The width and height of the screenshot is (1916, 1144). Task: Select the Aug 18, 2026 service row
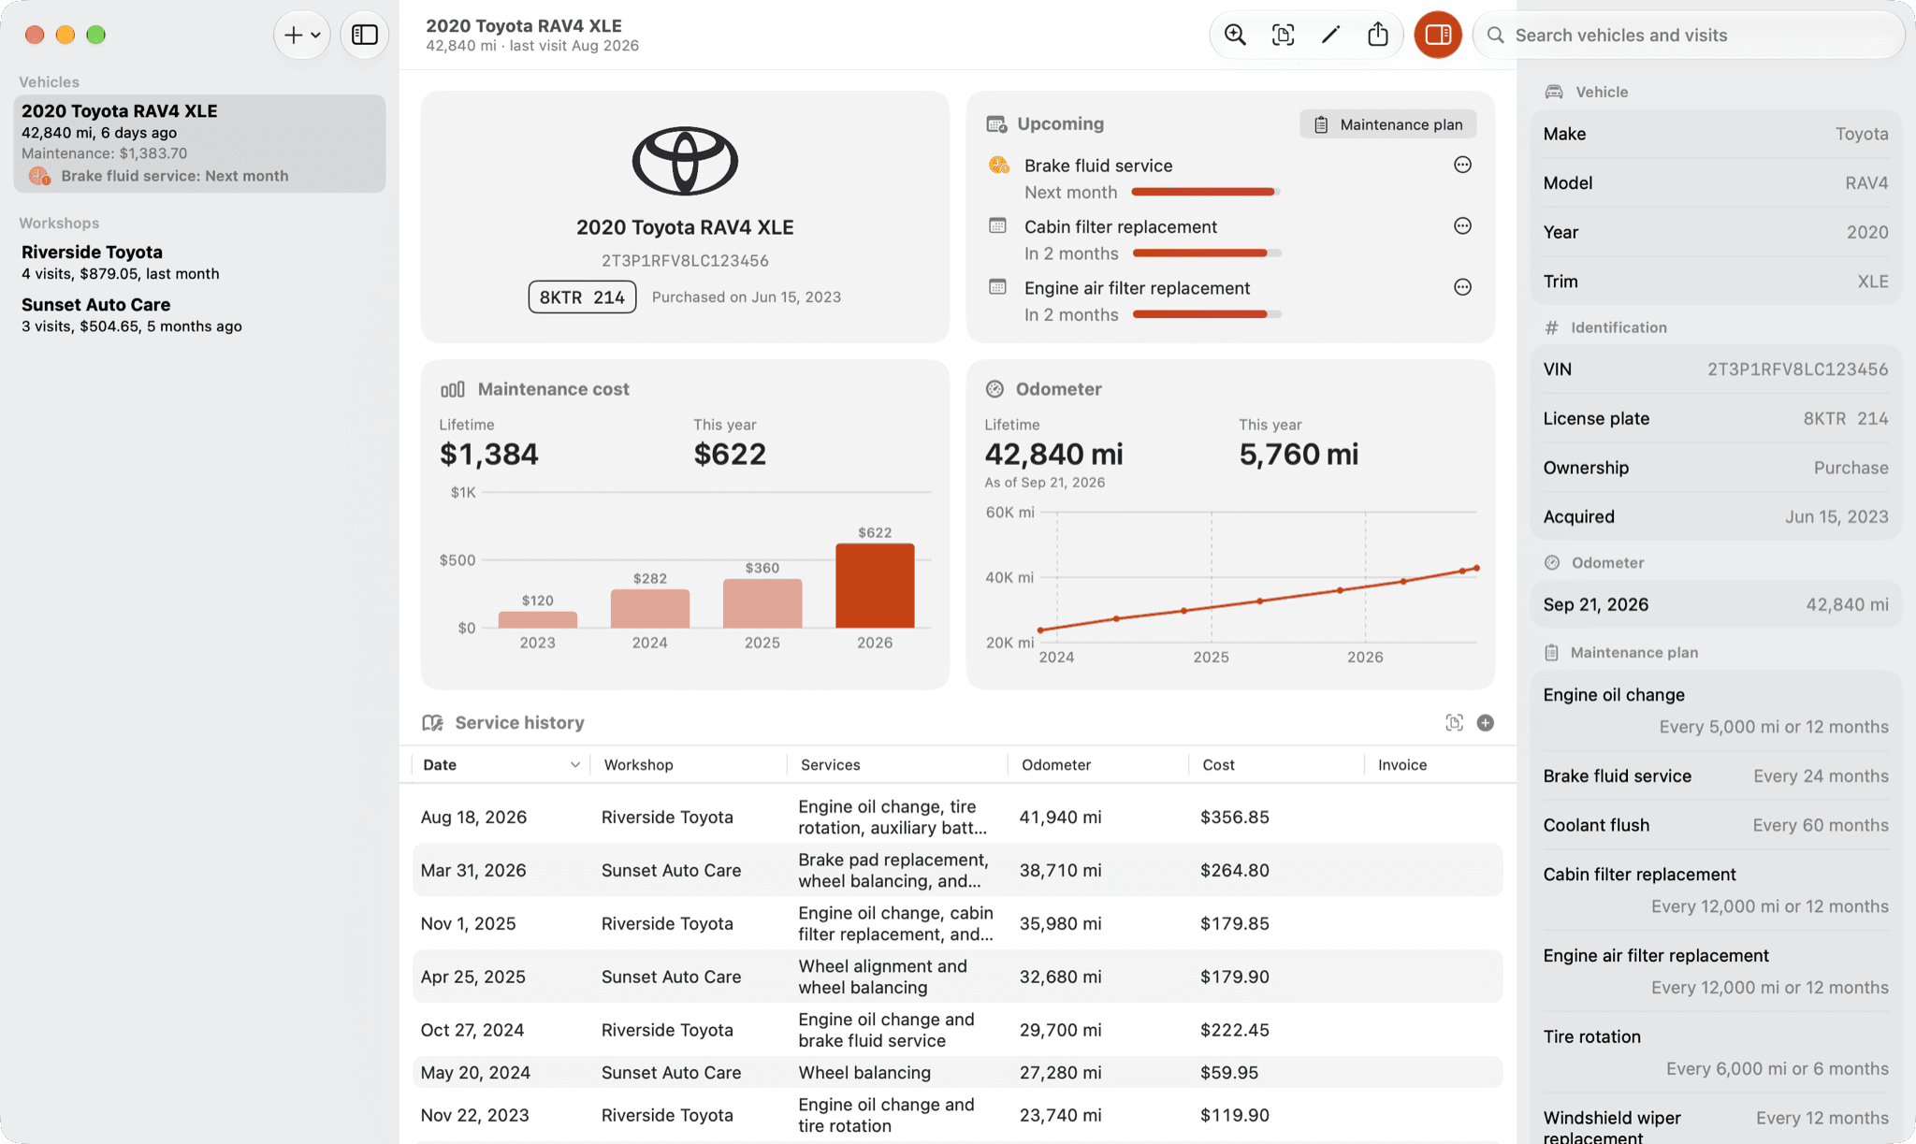click(957, 817)
